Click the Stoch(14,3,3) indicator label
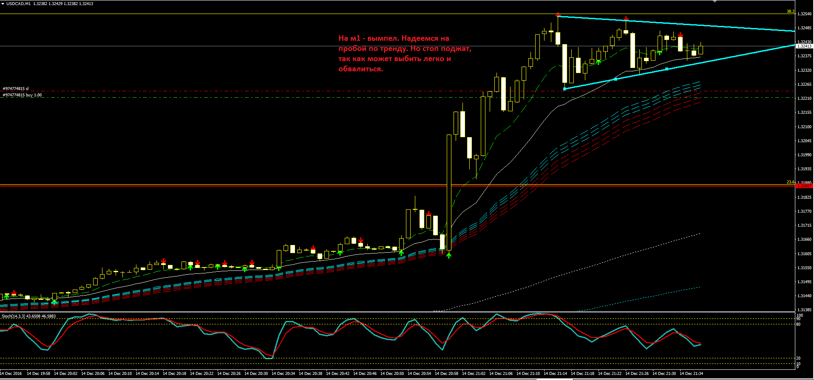814x380 pixels. 28,316
